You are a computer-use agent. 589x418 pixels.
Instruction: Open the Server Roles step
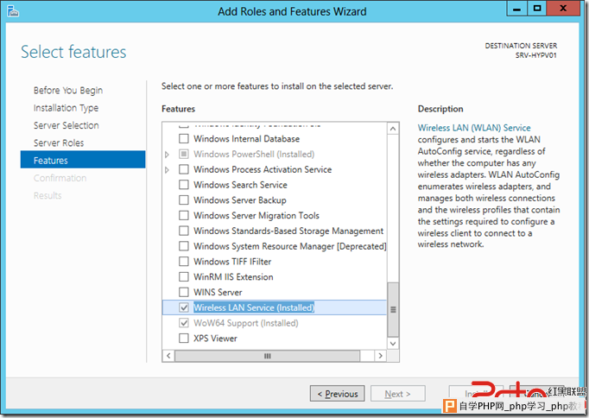pos(59,143)
